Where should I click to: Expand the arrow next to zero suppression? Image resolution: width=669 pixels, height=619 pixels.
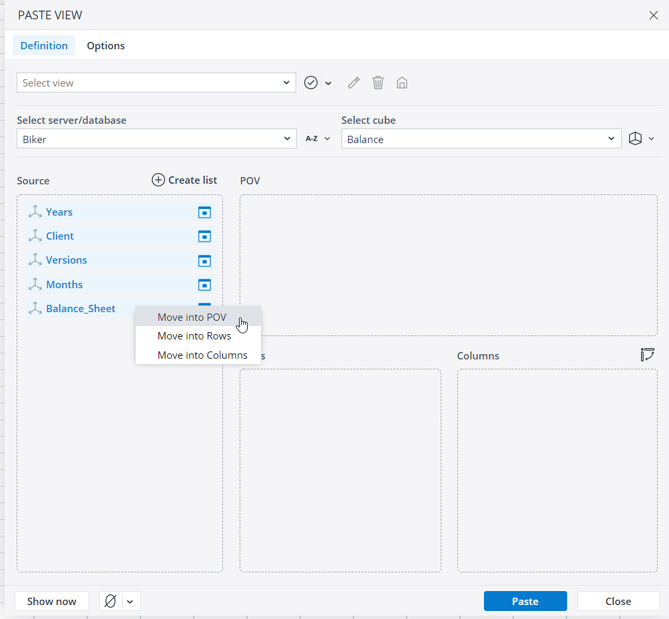(x=130, y=601)
